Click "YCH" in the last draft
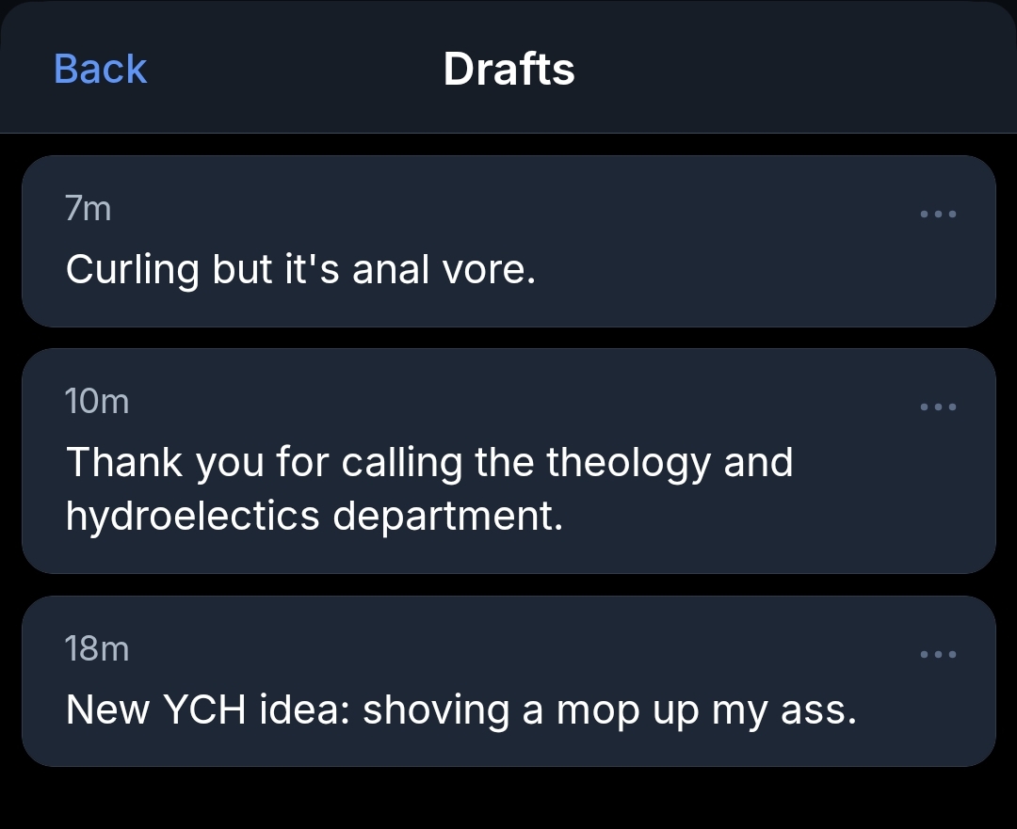Viewport: 1017px width, 829px height. point(204,709)
